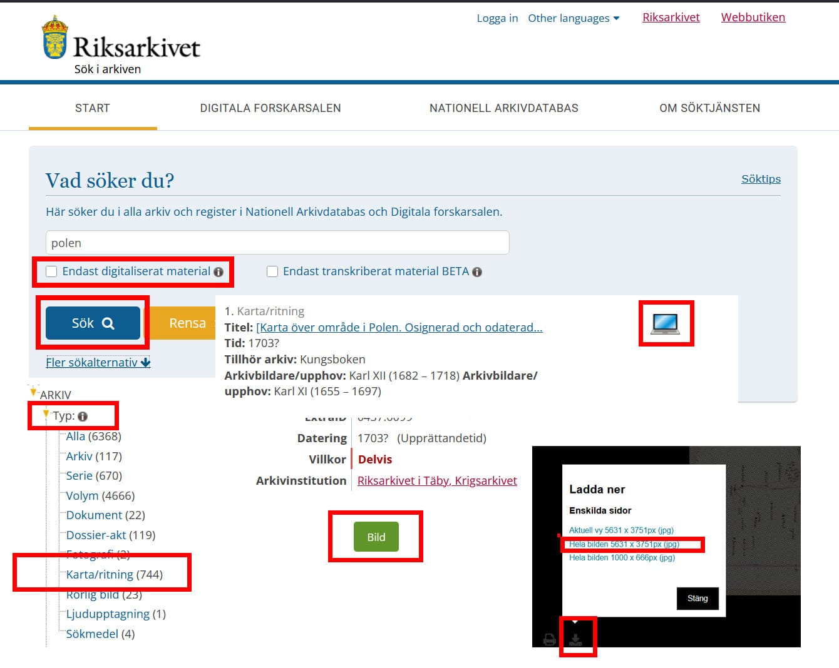Screen dimensions: 839x668
Task: Click the info icon next to Typ
Action: tap(83, 417)
